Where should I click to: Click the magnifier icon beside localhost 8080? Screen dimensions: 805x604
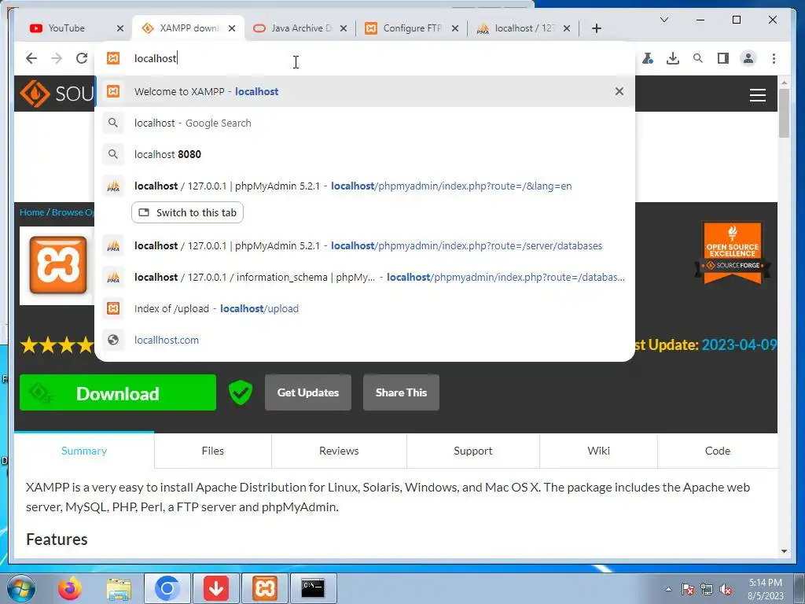click(113, 154)
